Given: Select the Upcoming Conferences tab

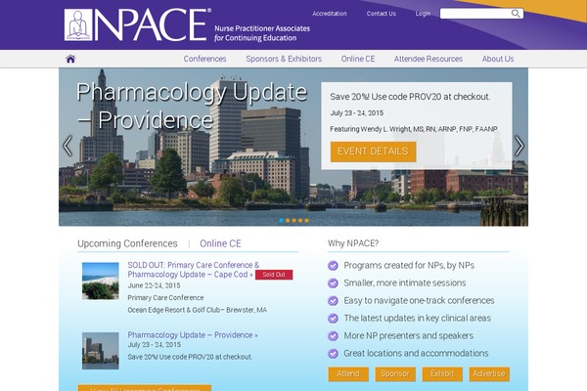Looking at the screenshot, I should click(127, 243).
